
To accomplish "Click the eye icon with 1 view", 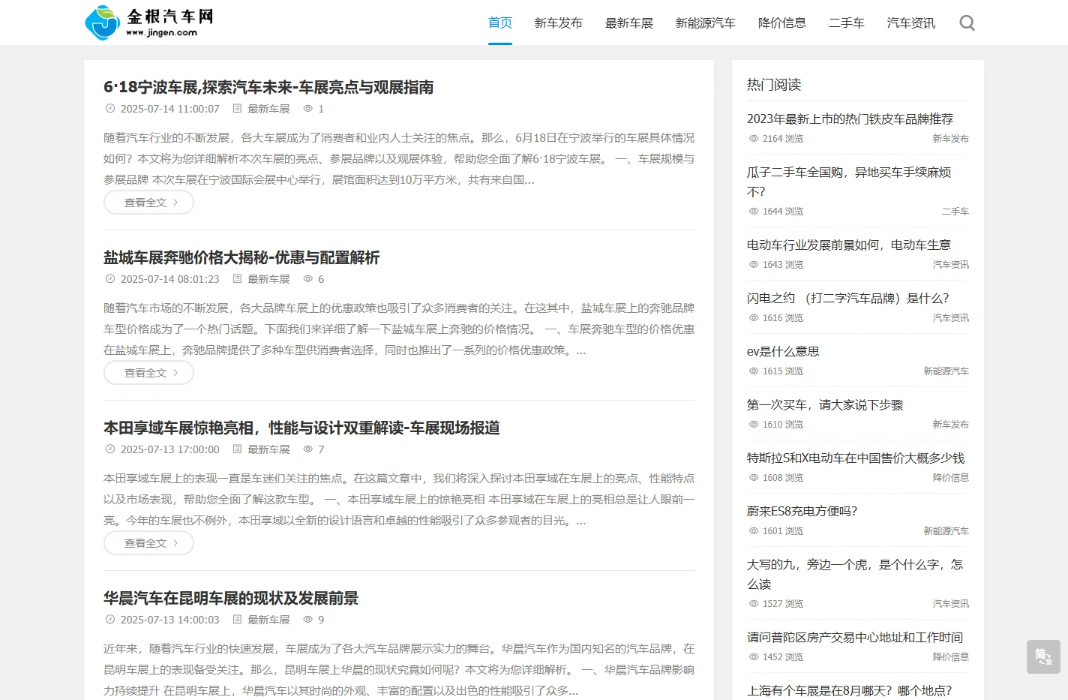I will click(307, 109).
